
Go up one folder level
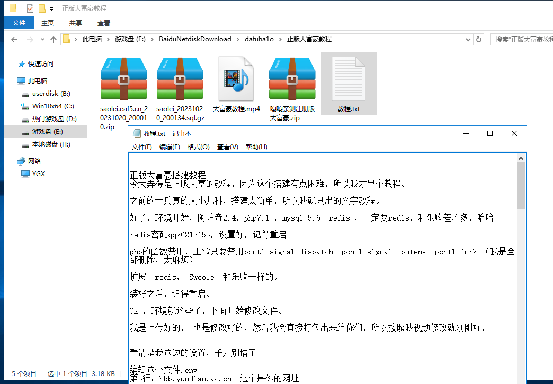[53, 40]
